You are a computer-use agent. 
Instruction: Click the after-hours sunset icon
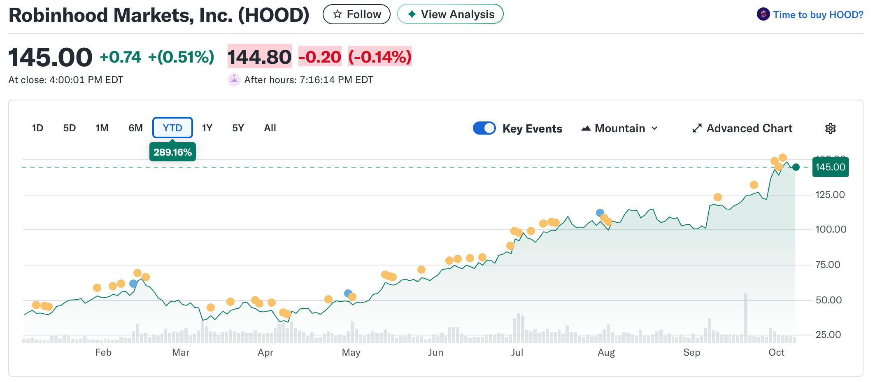pos(234,79)
